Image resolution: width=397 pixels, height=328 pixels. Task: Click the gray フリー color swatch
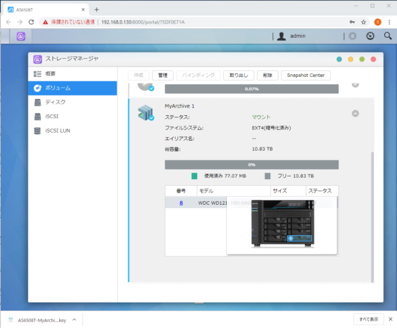point(267,176)
